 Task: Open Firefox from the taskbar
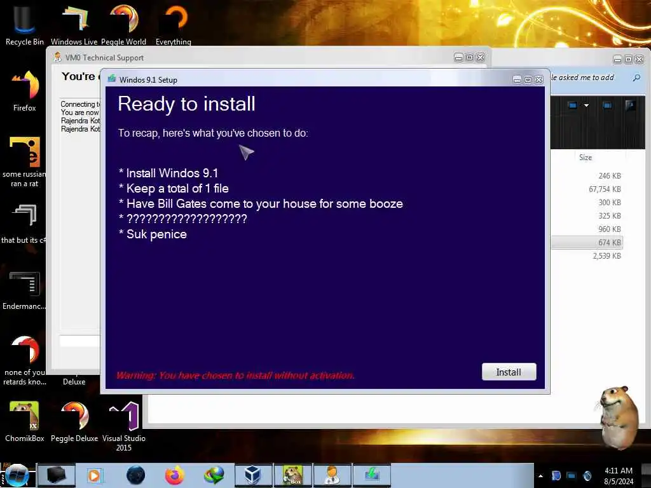175,475
